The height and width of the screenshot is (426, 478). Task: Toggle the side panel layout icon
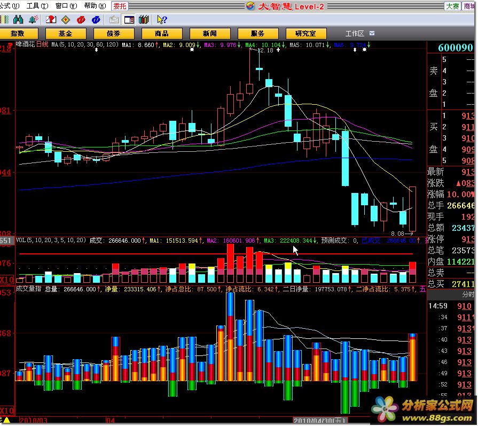click(x=129, y=20)
